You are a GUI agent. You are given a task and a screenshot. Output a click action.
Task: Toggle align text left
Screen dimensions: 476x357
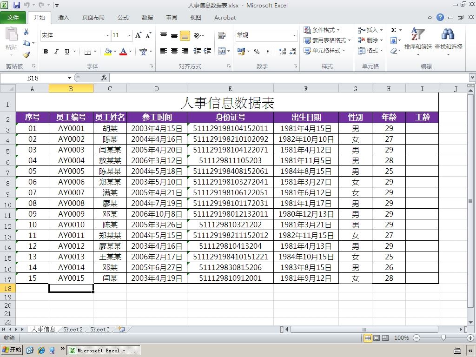coord(164,51)
